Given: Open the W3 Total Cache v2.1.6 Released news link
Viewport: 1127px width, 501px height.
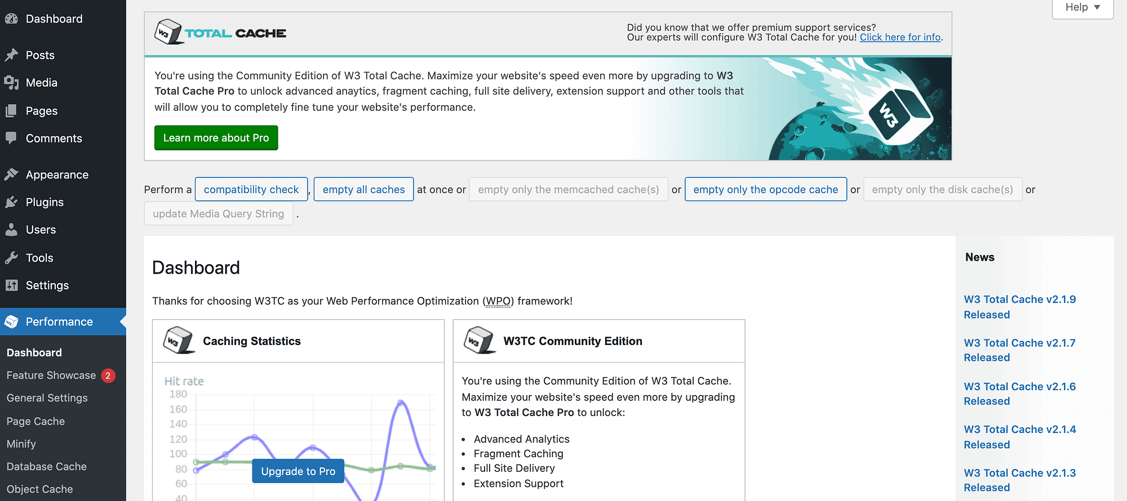Looking at the screenshot, I should tap(1020, 393).
